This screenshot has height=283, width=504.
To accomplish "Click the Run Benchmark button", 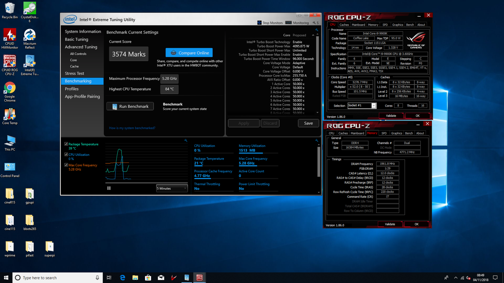I will (130, 106).
